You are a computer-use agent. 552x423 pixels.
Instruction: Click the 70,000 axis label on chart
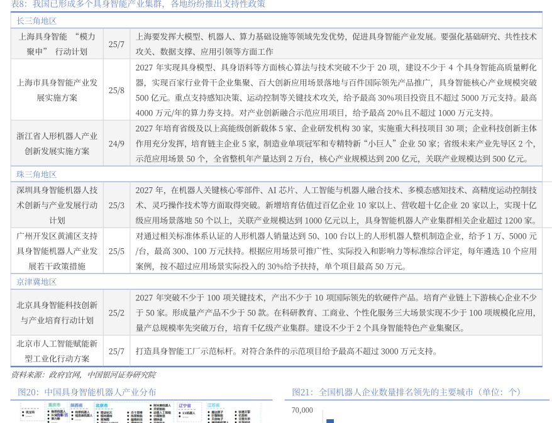coord(302,410)
